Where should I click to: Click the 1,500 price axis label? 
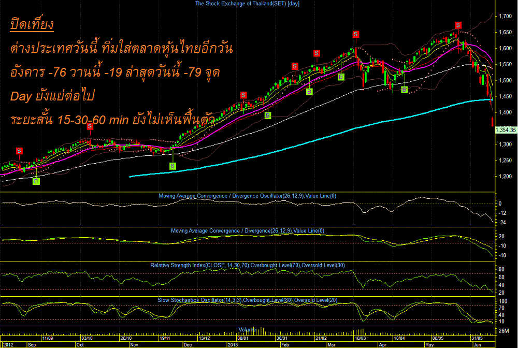(x=506, y=80)
